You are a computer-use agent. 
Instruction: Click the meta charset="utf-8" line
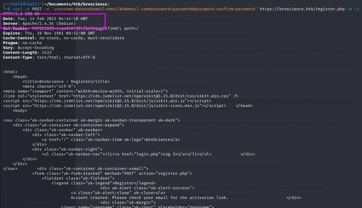tap(49, 86)
